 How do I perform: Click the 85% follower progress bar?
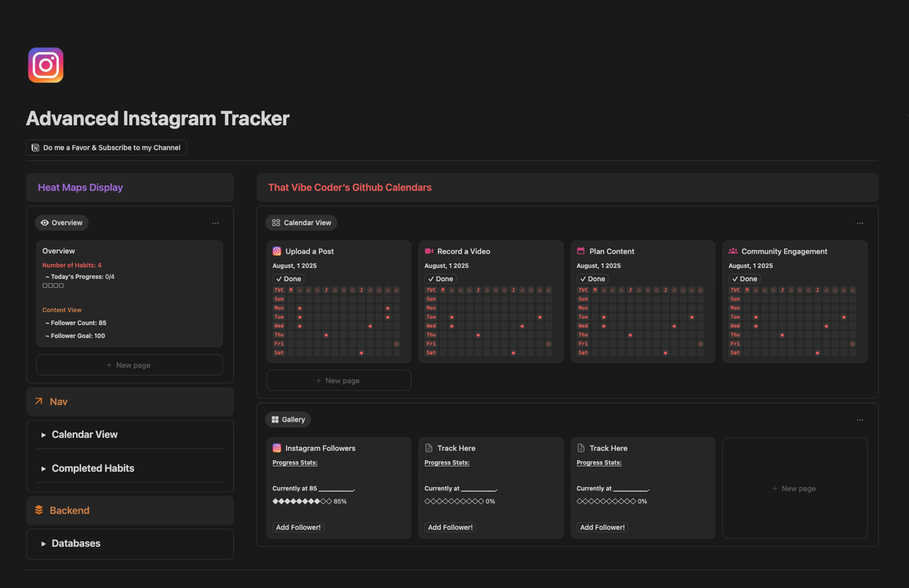coord(302,501)
